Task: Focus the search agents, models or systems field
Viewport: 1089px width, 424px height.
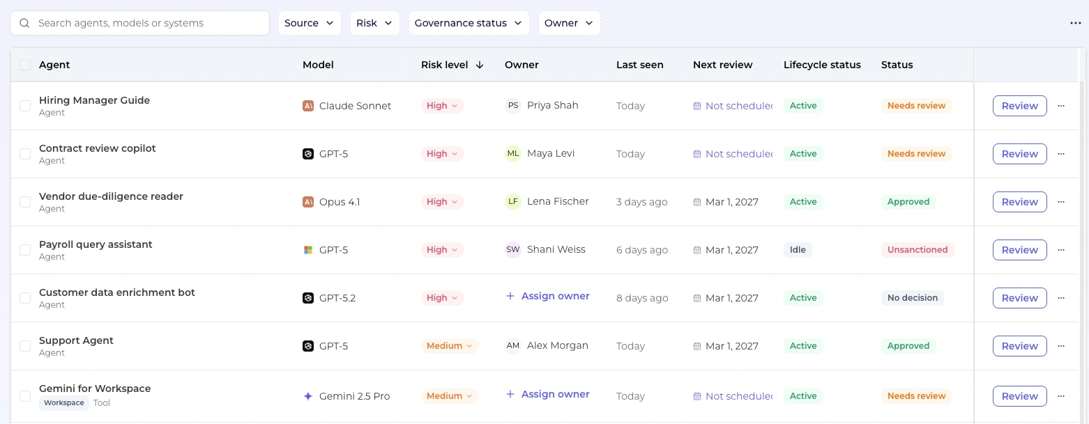Action: [x=139, y=23]
